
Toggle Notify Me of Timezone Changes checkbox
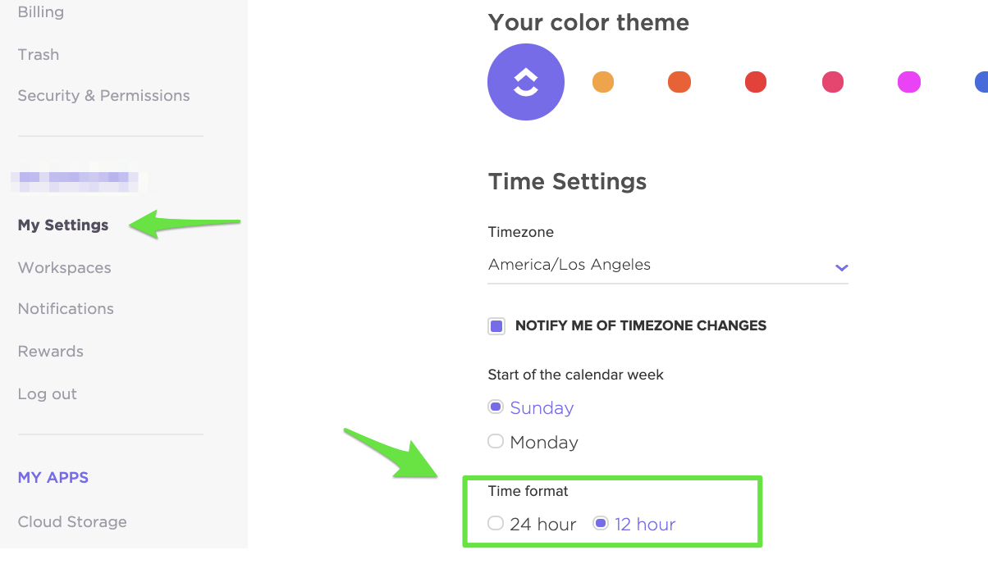click(496, 326)
